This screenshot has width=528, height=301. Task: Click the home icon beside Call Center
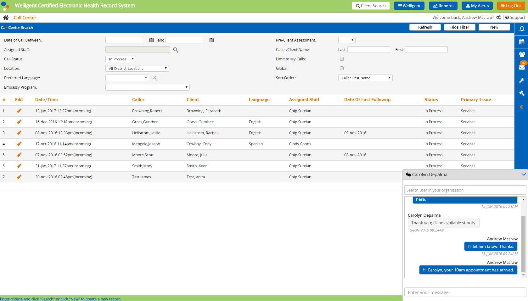pyautogui.click(x=6, y=18)
